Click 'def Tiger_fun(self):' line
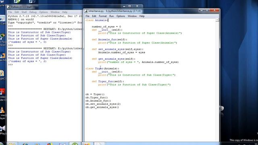The width and height of the screenshot is (258, 145). [x=108, y=81]
